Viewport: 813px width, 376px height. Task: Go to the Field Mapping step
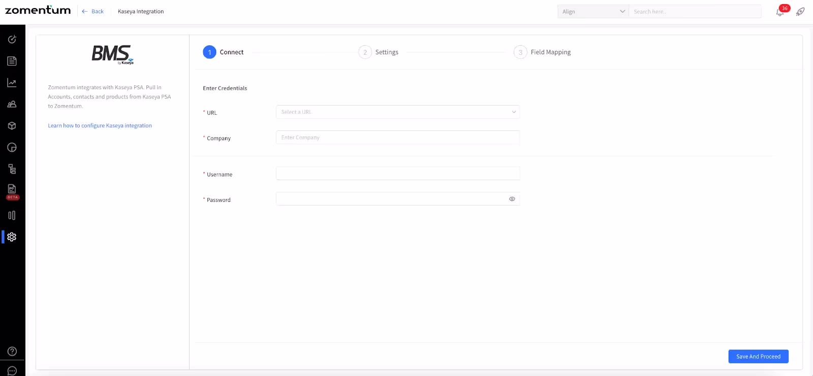(x=542, y=52)
